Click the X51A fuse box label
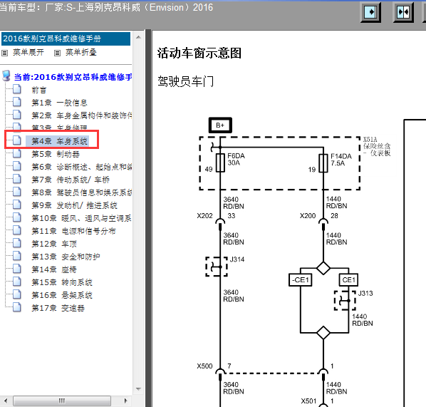Image resolution: width=426 pixels, height=407 pixels. 377,147
